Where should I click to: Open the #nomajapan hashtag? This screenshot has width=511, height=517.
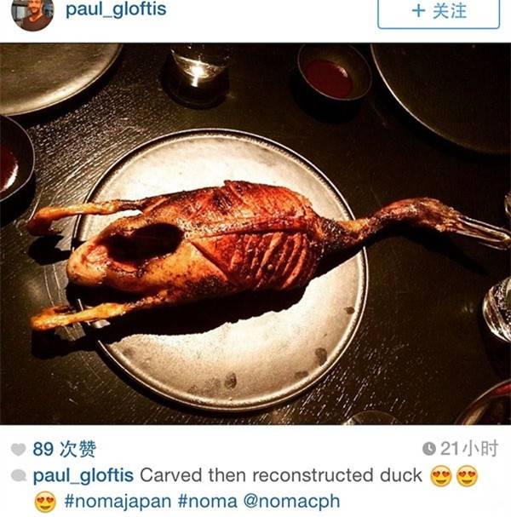pos(118,502)
